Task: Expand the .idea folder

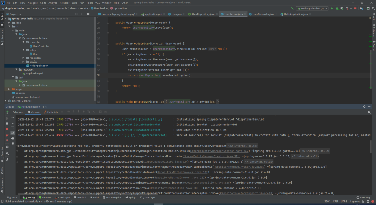Action: pos(9,23)
